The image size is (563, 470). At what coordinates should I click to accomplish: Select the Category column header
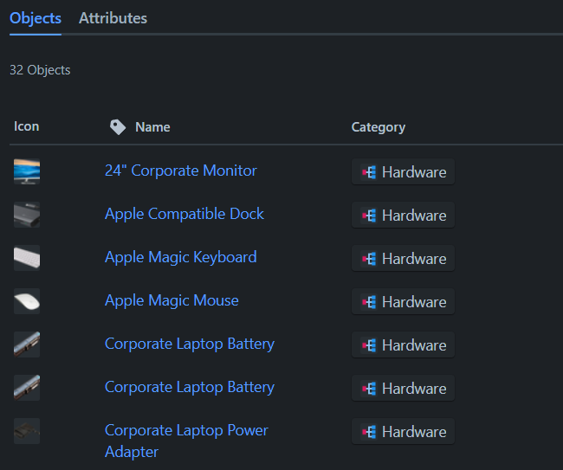coord(379,127)
